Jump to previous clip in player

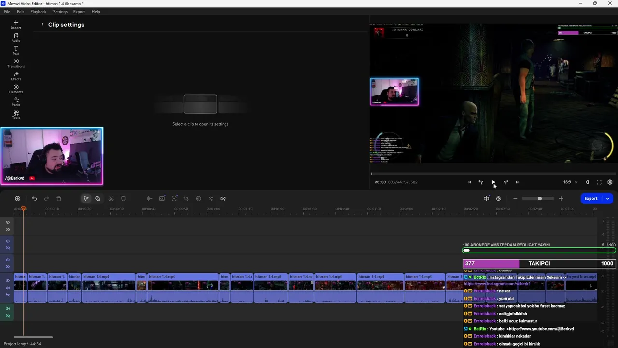pyautogui.click(x=469, y=182)
